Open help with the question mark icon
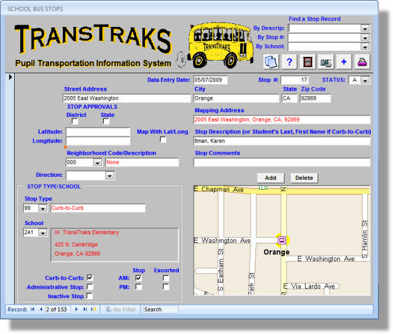The image size is (393, 334). click(289, 61)
